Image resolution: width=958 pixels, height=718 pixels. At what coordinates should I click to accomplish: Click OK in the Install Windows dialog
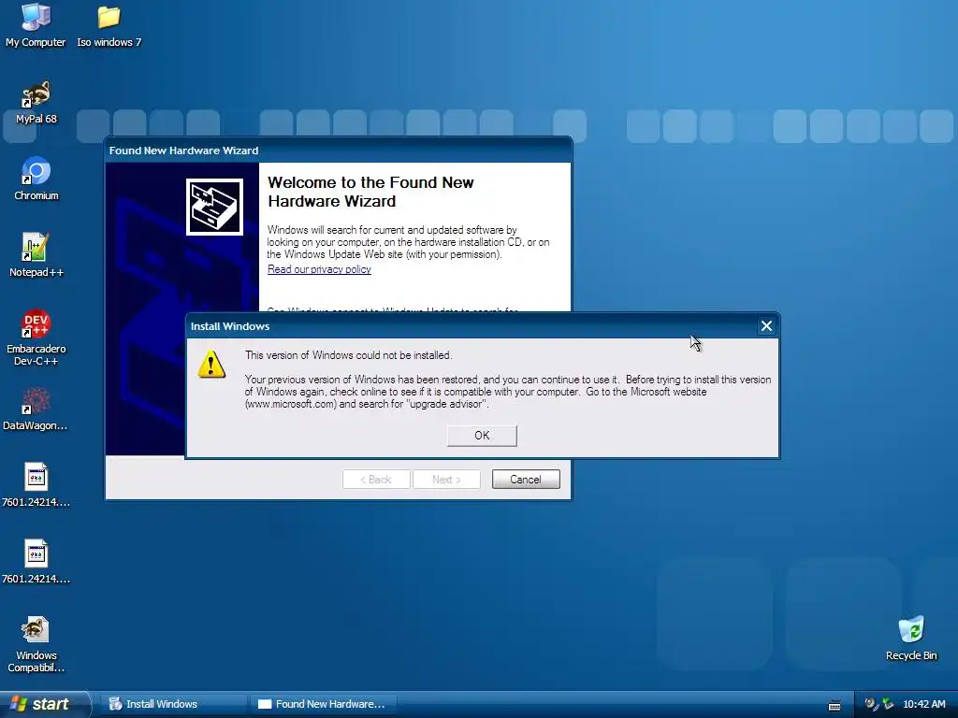(x=482, y=436)
